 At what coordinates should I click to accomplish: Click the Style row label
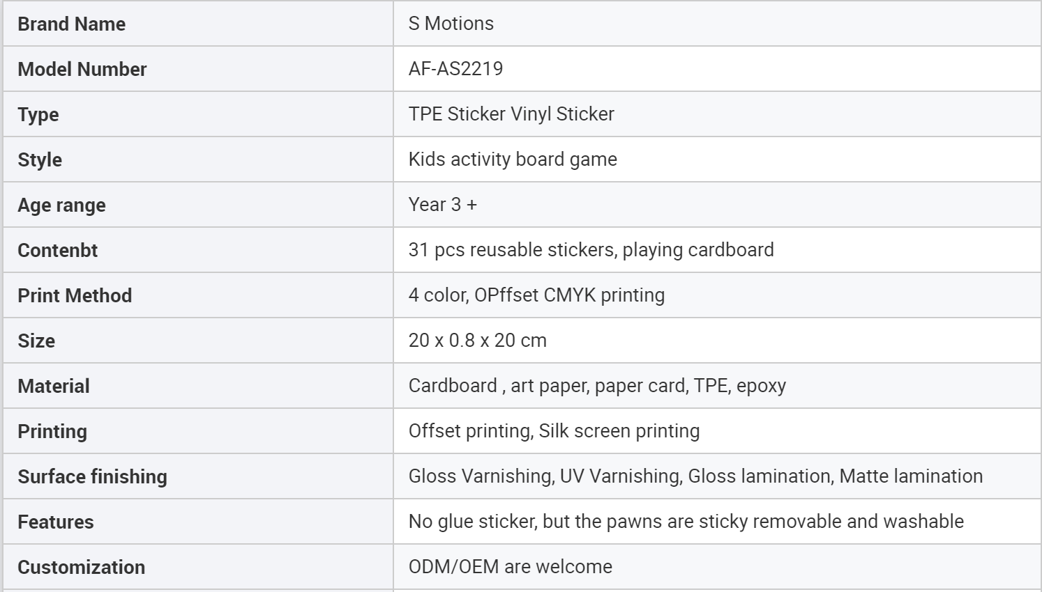[x=40, y=159]
